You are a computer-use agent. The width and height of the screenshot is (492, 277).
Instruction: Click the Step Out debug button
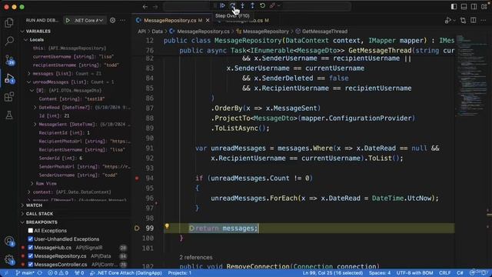252,5
